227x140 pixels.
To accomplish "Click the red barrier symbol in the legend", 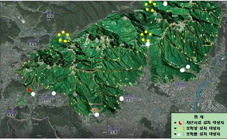I will 180,123.
